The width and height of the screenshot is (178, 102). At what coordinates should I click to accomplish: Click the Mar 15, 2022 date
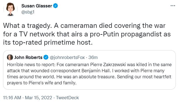[39, 98]
